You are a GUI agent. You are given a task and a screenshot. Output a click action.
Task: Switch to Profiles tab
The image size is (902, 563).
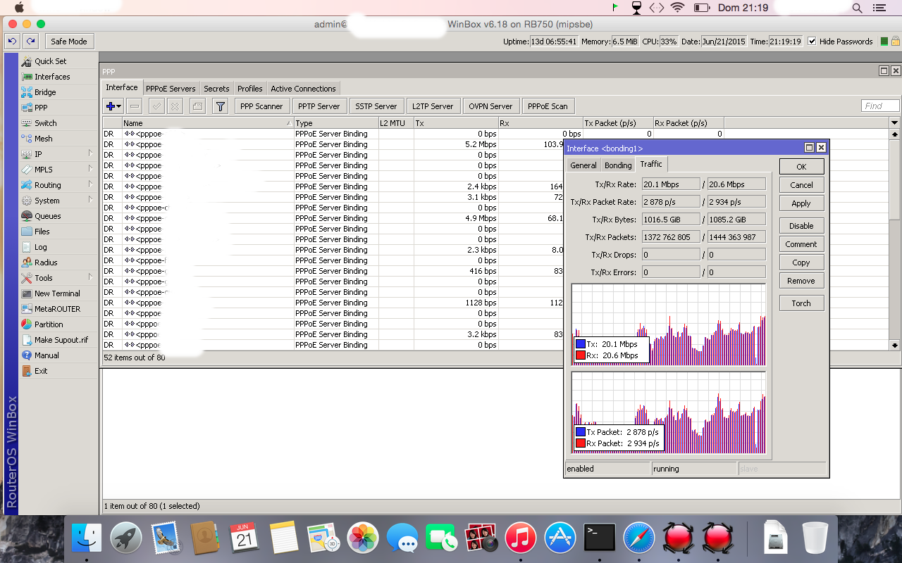coord(249,89)
